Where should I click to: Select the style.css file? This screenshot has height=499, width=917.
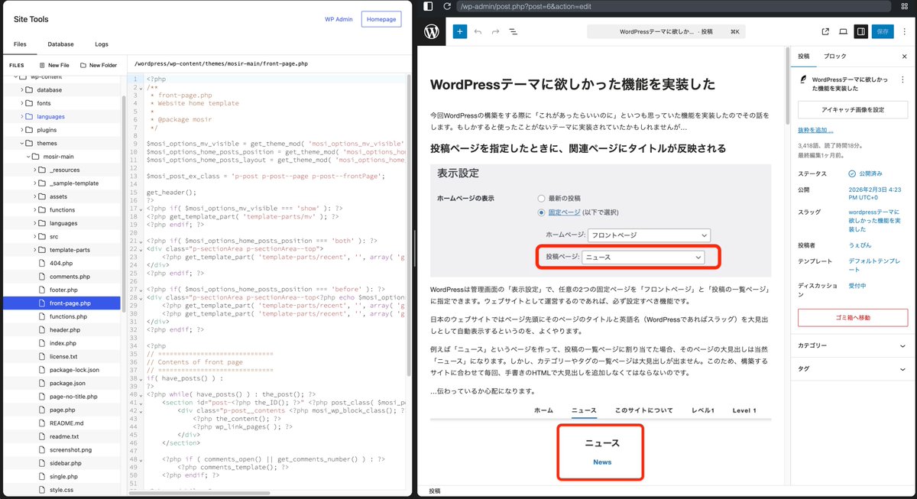tap(61, 489)
